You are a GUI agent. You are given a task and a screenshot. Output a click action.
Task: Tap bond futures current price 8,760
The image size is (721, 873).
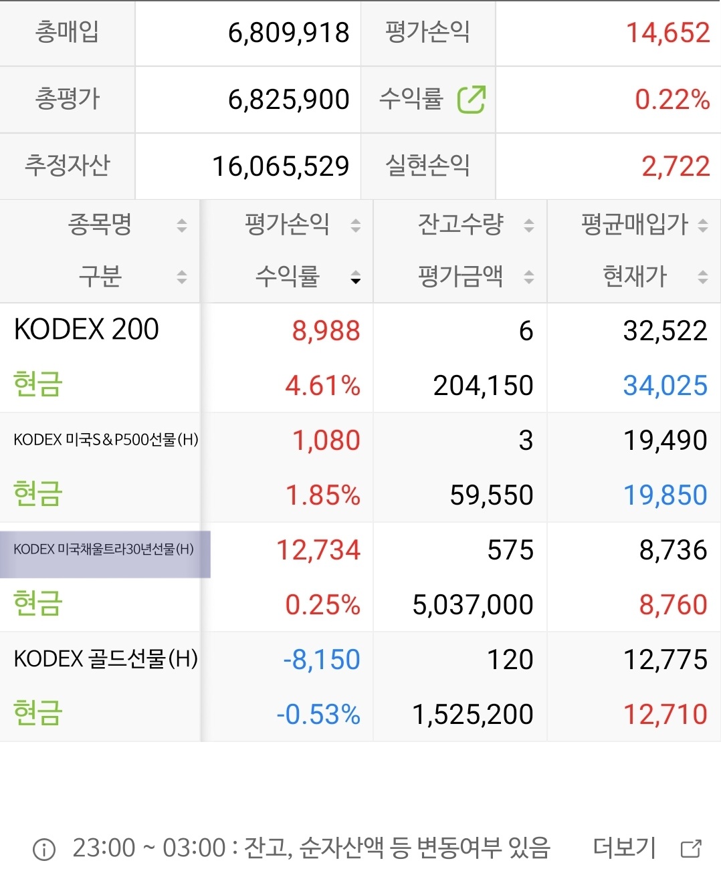tap(673, 605)
